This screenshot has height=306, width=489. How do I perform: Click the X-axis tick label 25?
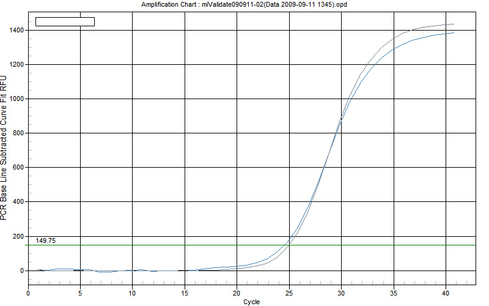(x=289, y=293)
